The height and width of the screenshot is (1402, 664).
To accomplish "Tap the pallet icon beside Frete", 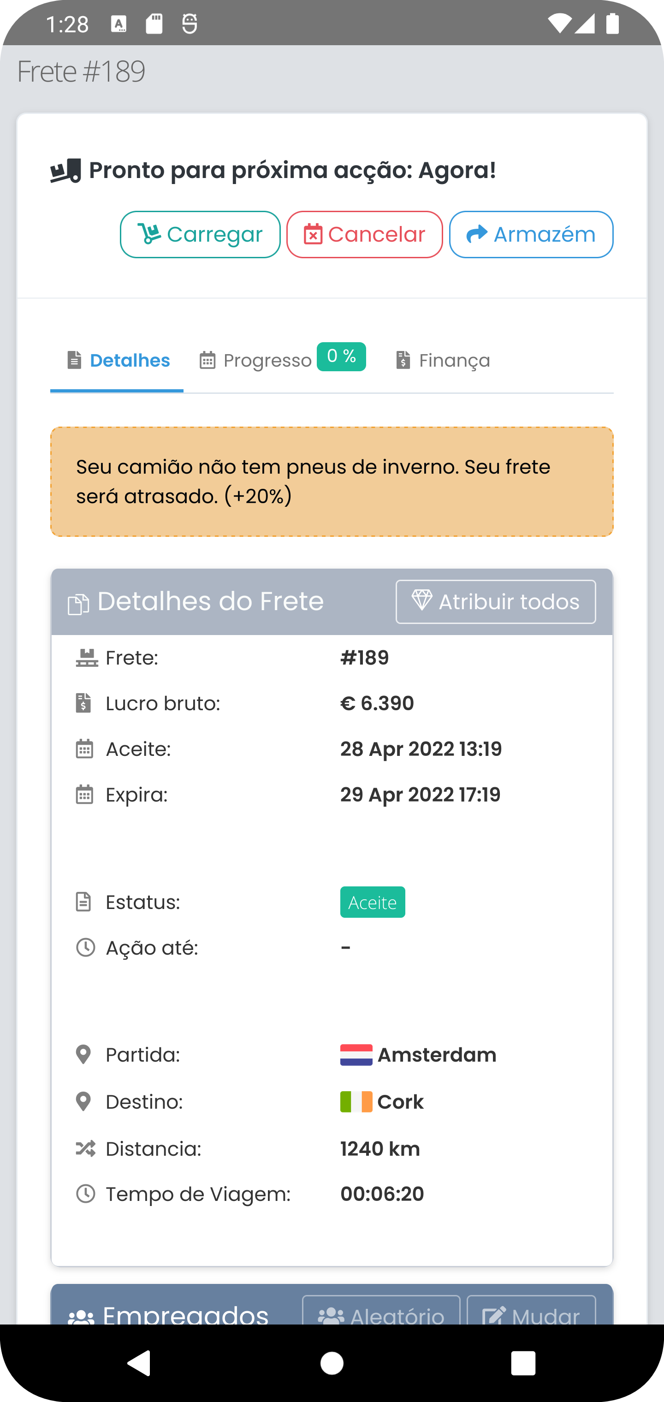I will [87, 658].
